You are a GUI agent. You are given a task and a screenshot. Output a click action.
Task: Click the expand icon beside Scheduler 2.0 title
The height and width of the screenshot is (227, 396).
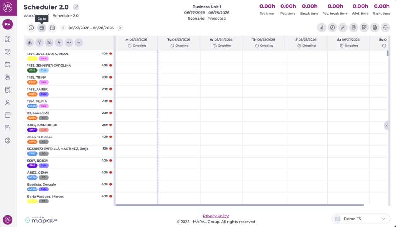point(76,7)
